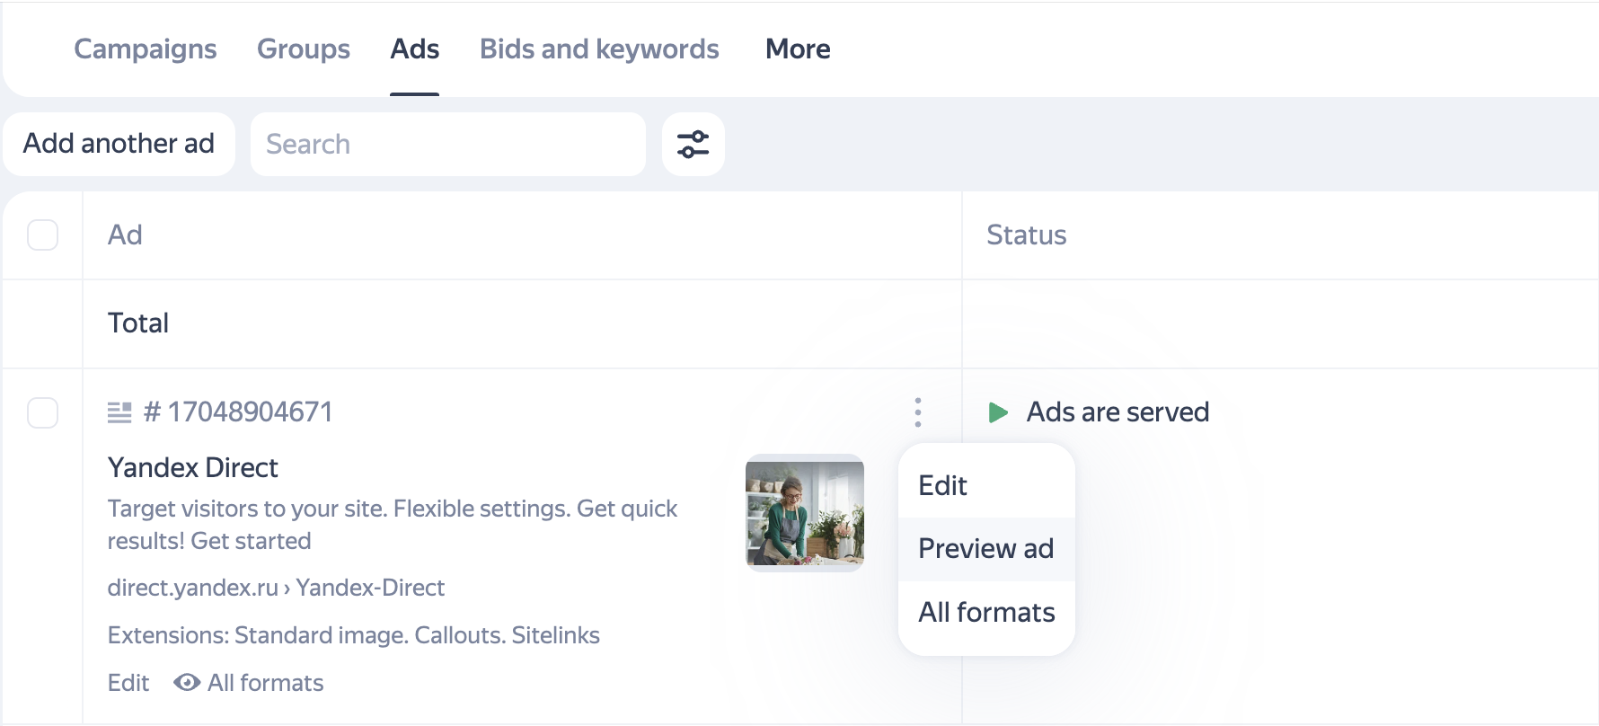Go to Bids and keywords tab
Image resolution: width=1599 pixels, height=726 pixels.
598,49
